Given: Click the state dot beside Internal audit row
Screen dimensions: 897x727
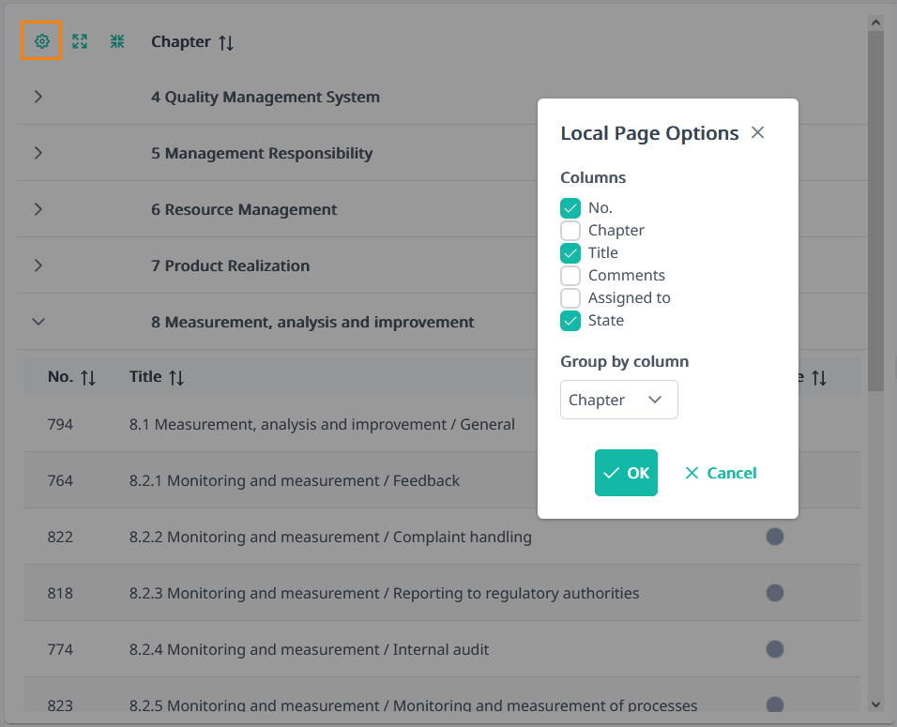Looking at the screenshot, I should point(774,649).
